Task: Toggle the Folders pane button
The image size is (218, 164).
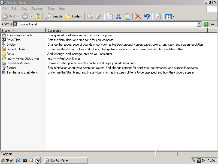Action: pyautogui.click(x=73, y=16)
